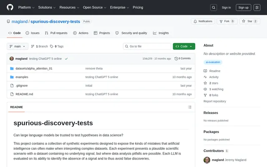Click Report repository link
This screenshot has width=267, height=167.
(215, 101)
